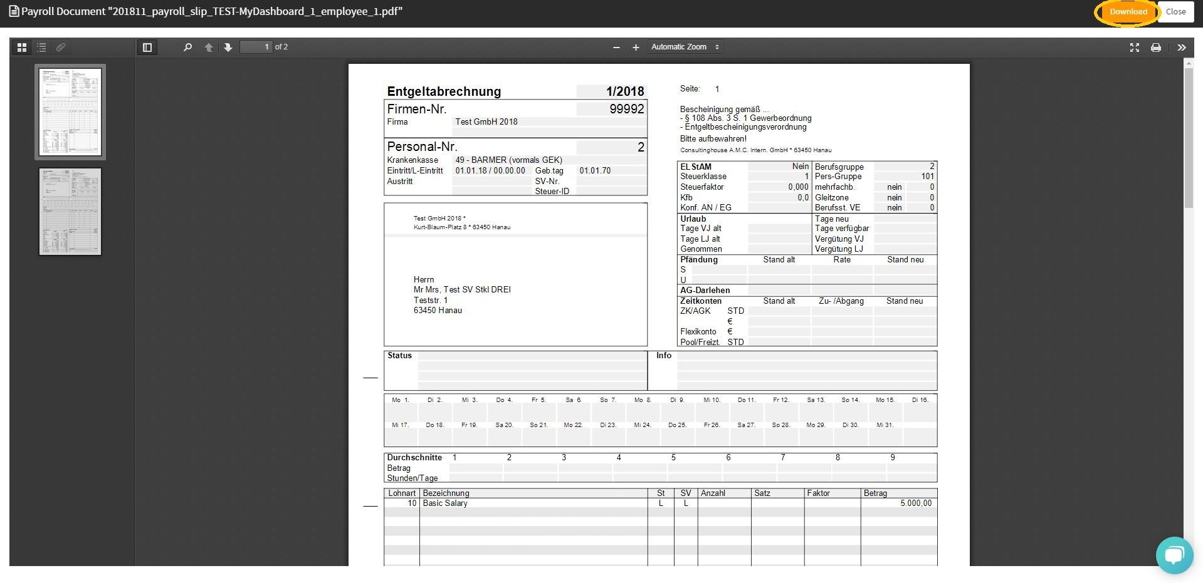Viewport: 1203px width, 583px height.
Task: Close the payroll document viewer
Action: [x=1175, y=12]
